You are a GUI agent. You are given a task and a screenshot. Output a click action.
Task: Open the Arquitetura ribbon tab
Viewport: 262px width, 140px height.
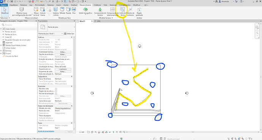click(13, 5)
